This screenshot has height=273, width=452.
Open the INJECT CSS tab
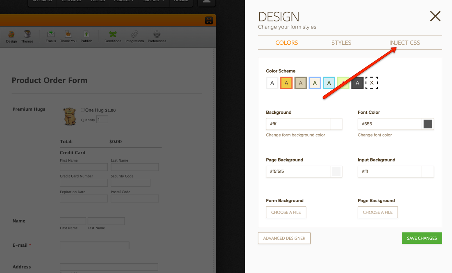[x=405, y=42]
